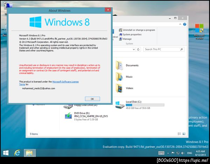
Task: Click OK in About Windows dialog
Action: click(x=92, y=99)
